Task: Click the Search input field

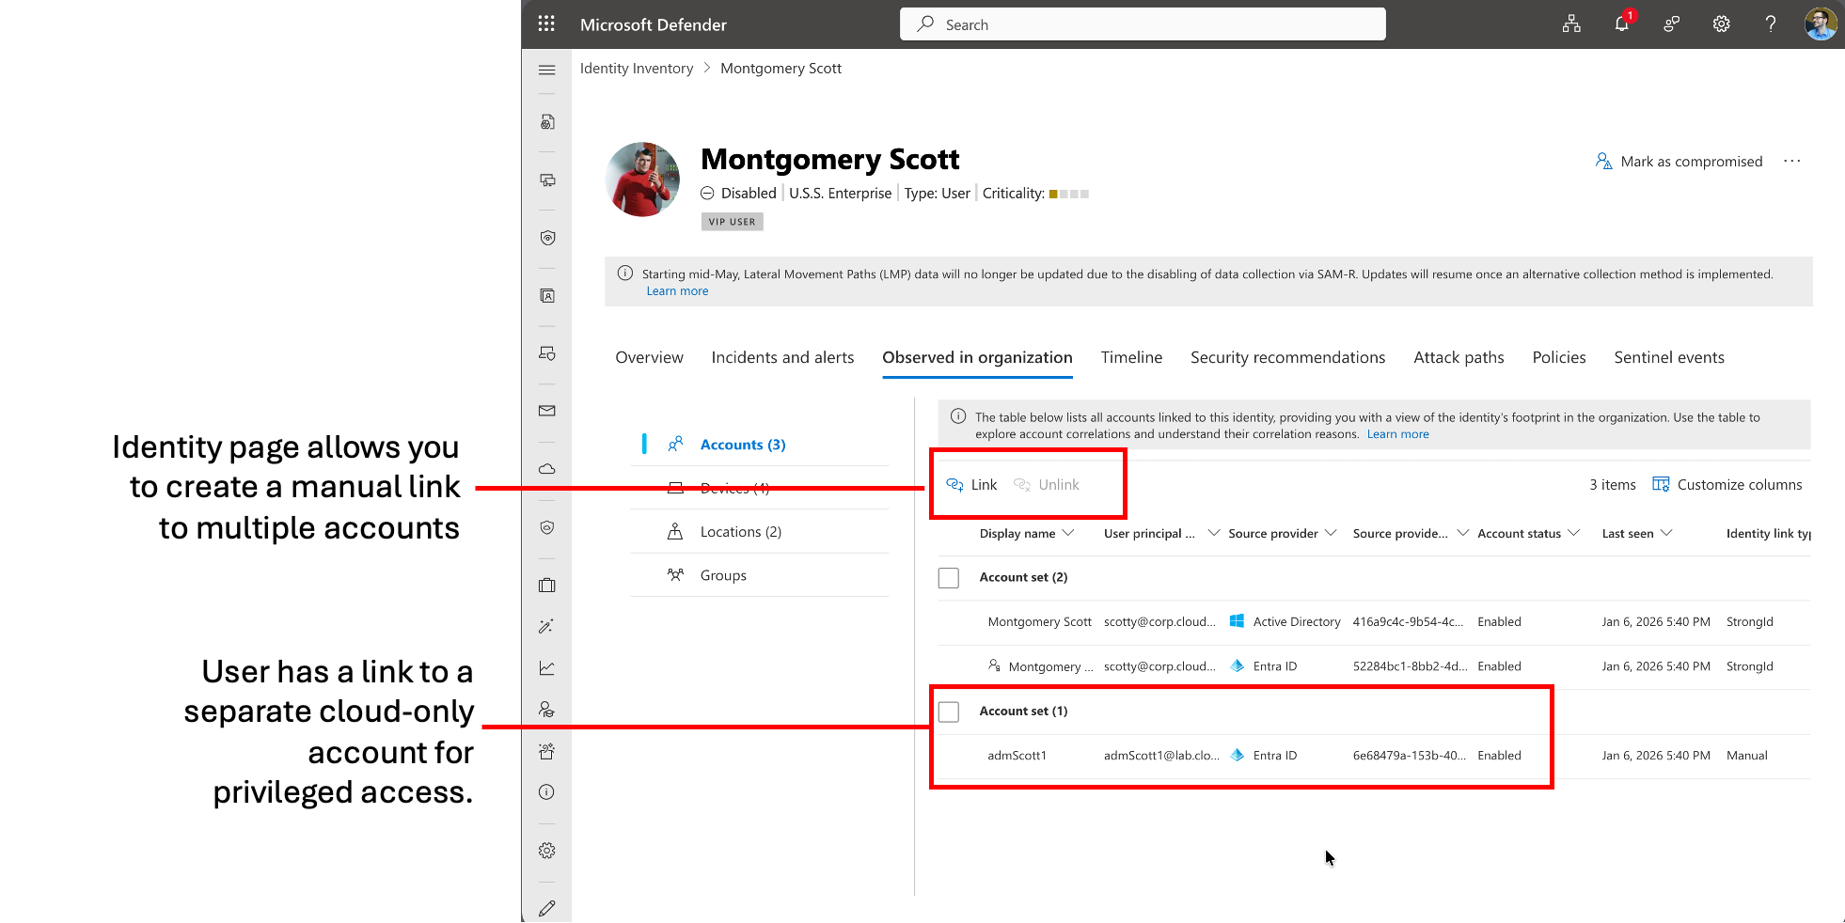Action: click(1143, 24)
